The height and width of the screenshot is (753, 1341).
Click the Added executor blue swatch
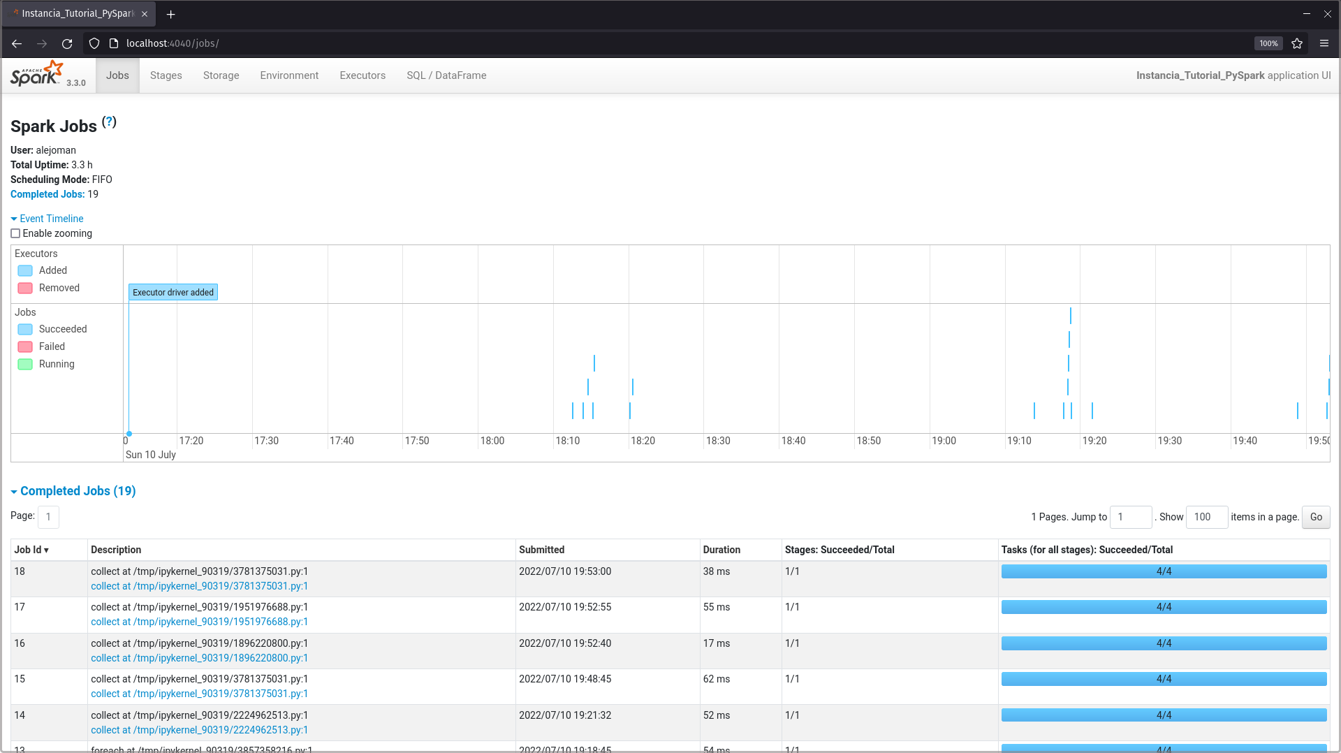click(25, 270)
